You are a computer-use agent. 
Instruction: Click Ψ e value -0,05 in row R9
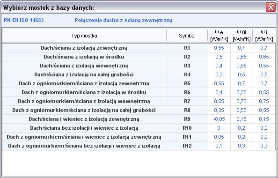[x=219, y=119]
